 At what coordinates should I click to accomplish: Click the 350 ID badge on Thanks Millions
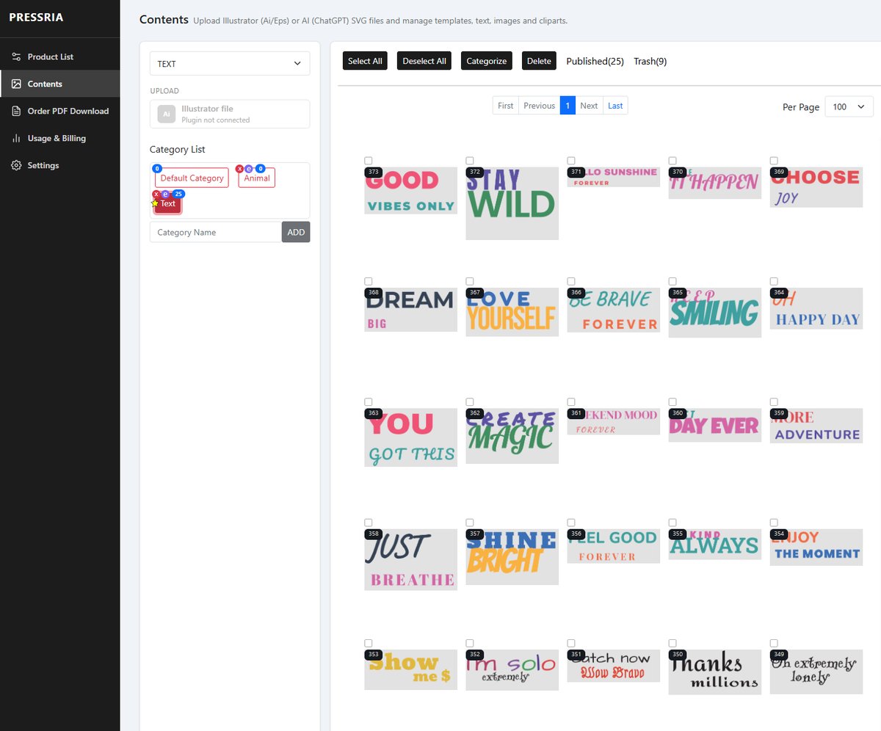click(x=678, y=654)
